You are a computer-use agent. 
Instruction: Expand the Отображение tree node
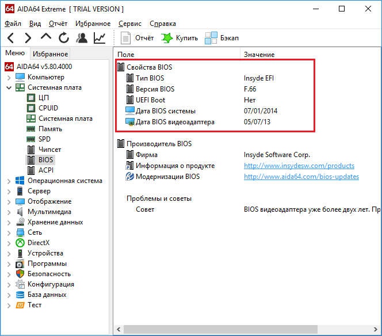9,202
